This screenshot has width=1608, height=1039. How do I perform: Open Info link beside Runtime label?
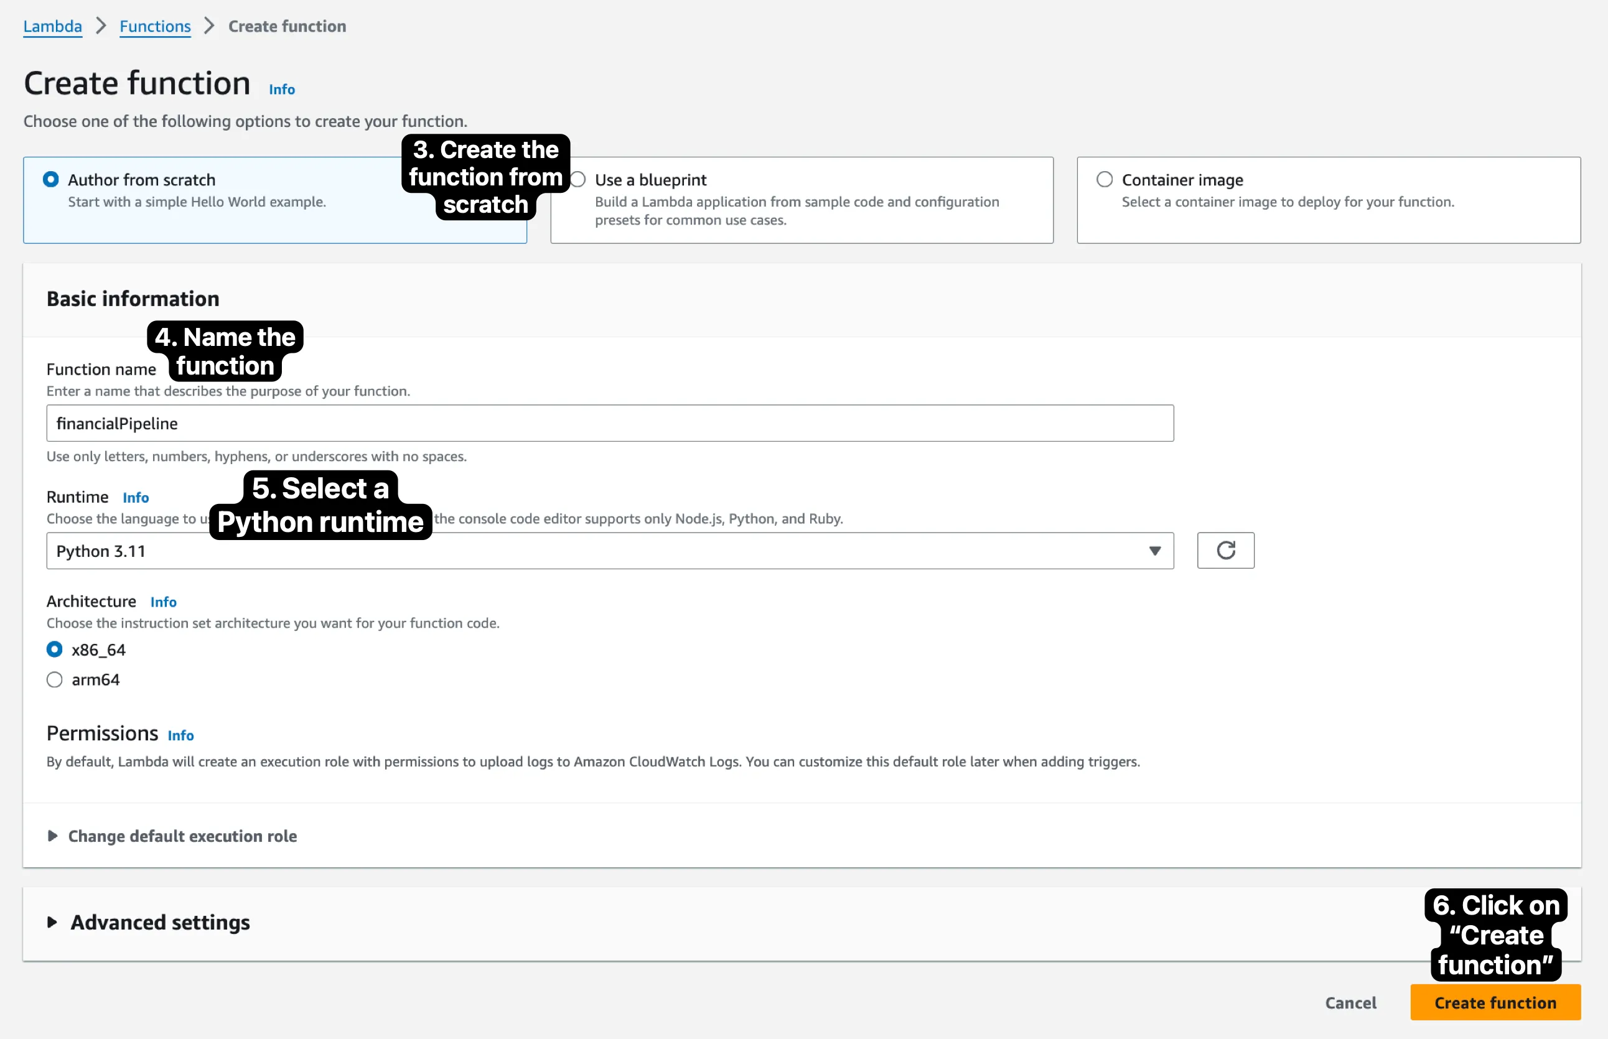tap(136, 498)
